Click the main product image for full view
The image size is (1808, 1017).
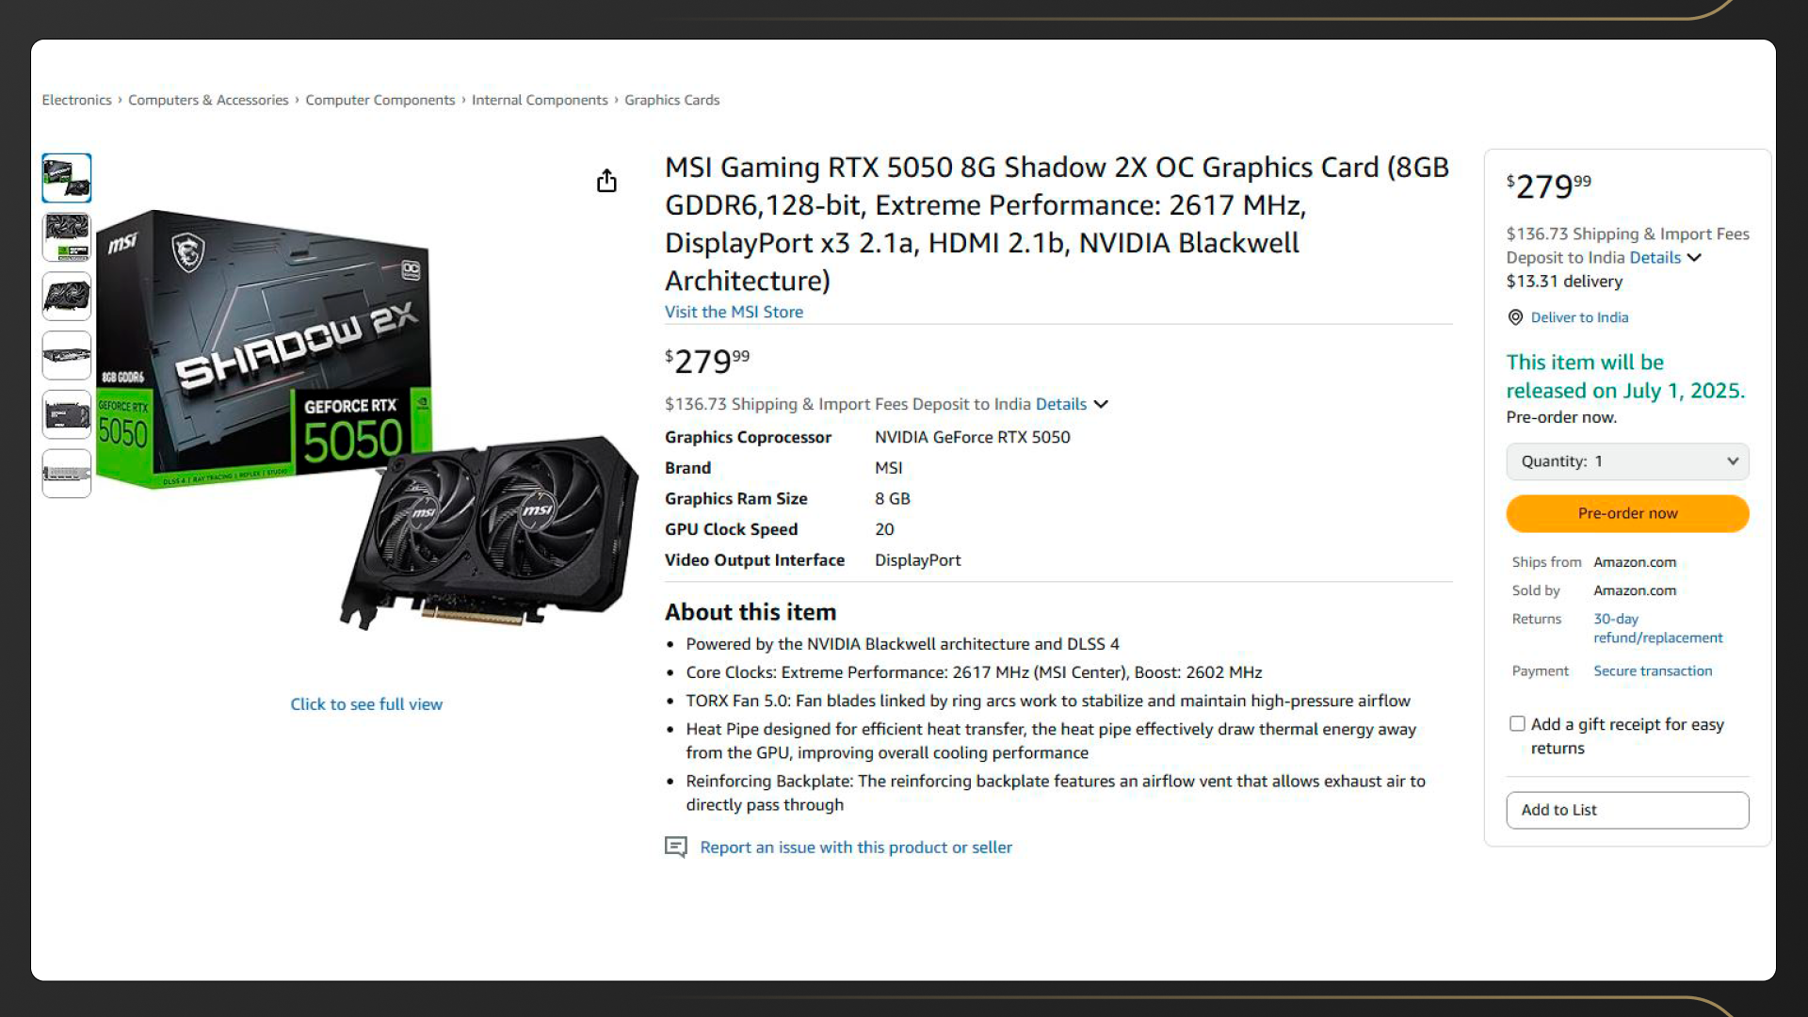pyautogui.click(x=366, y=419)
